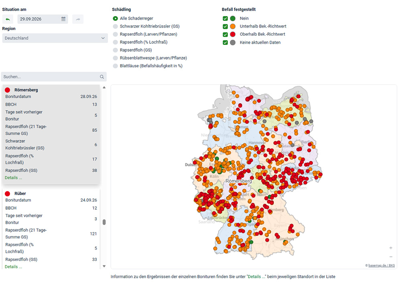Click into the Suchen search field
Viewport: 411px width, 283px height.
(x=54, y=77)
